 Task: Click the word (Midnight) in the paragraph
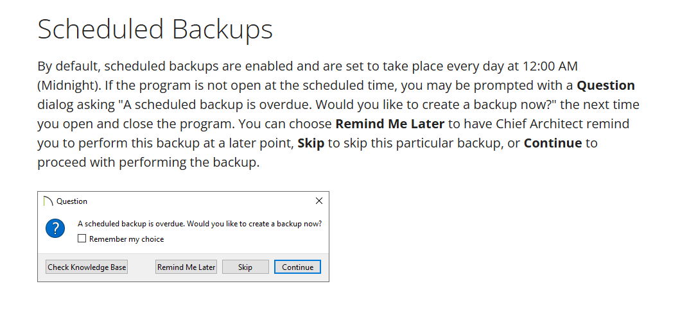click(x=69, y=85)
